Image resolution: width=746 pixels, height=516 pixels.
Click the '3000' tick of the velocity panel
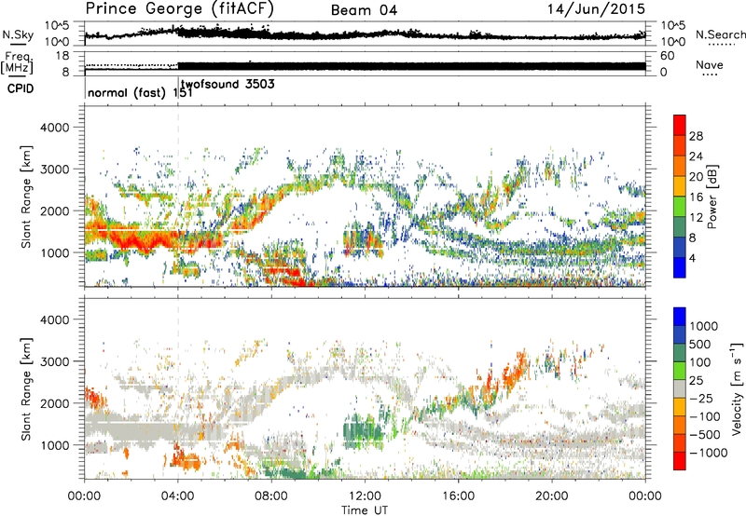(x=54, y=361)
